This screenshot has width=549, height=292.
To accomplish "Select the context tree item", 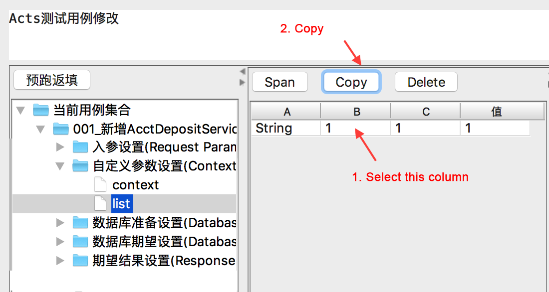I will [x=135, y=185].
